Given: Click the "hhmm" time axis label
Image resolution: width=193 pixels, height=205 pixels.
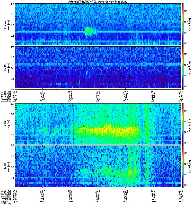Looking at the screenshot, I should [x=4, y=201].
